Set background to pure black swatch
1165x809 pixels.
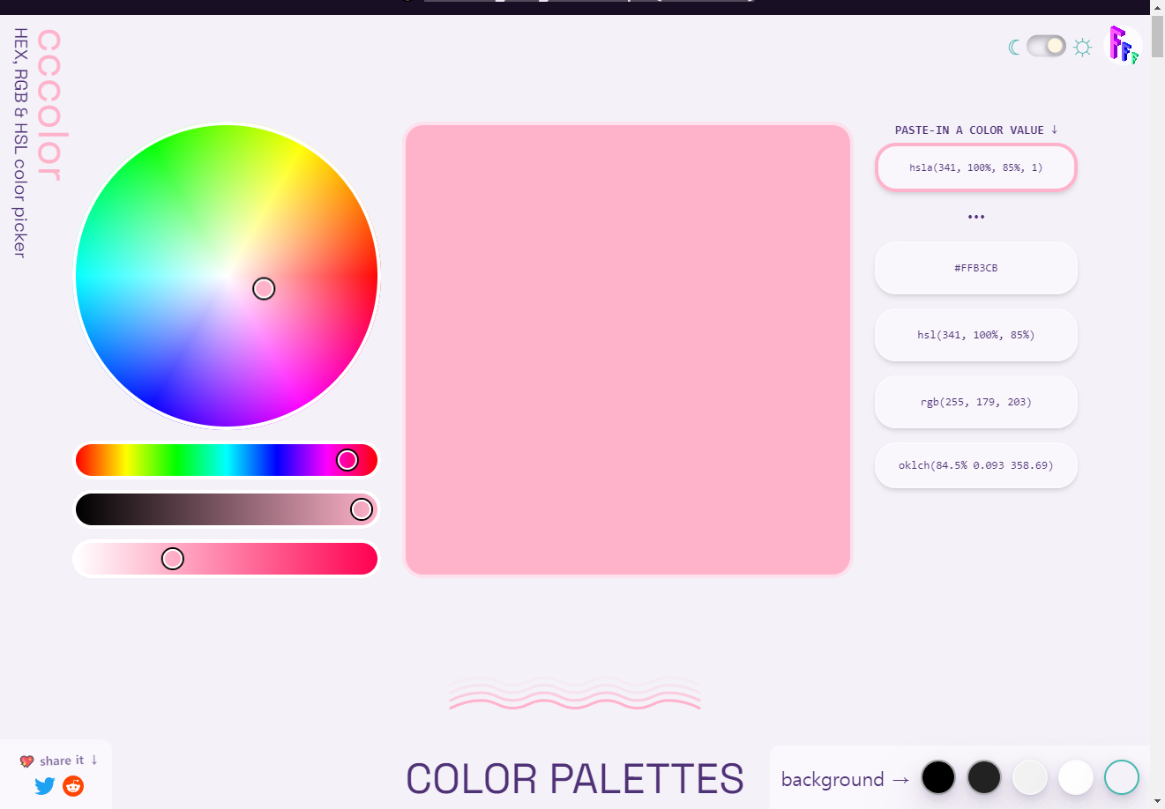point(938,777)
